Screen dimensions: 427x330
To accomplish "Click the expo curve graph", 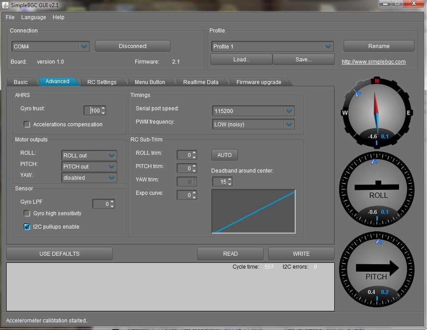I will tap(253, 211).
